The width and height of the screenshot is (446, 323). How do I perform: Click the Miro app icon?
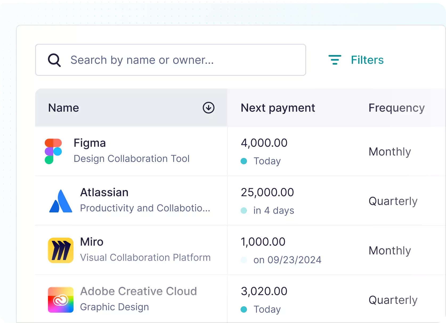(x=60, y=250)
